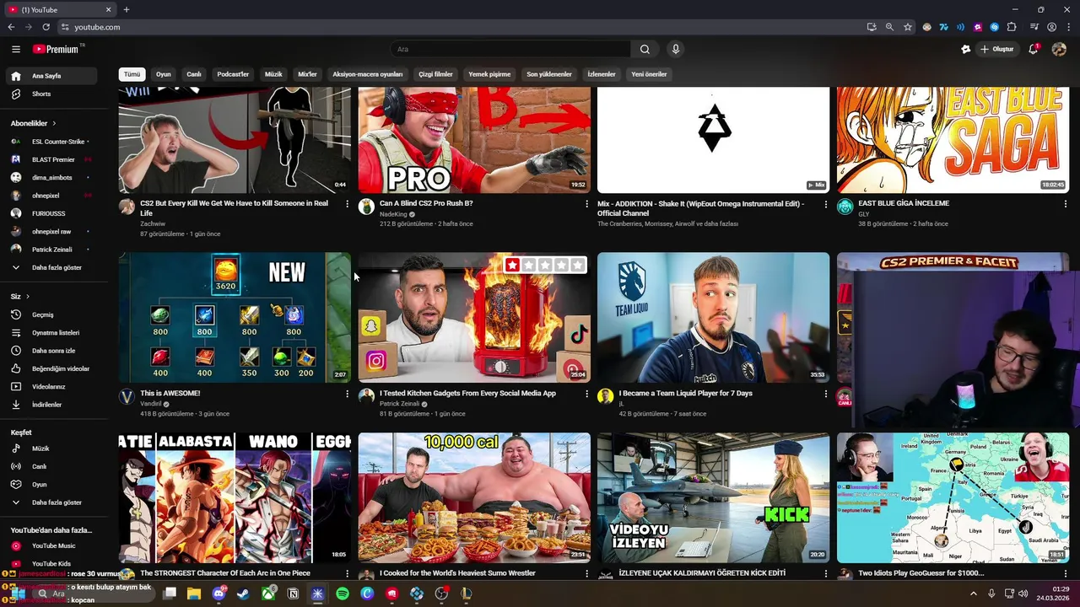Show hidden system tray icons
The width and height of the screenshot is (1080, 607).
(973, 594)
